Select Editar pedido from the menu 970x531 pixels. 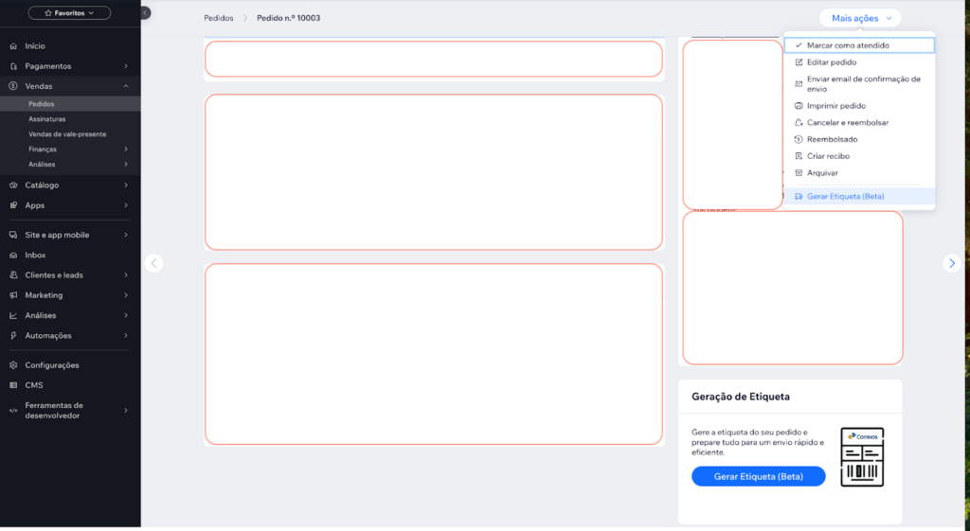(859, 62)
